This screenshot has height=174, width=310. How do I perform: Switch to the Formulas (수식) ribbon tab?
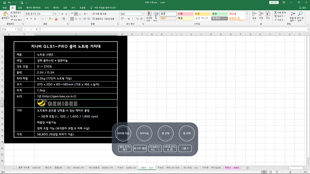coord(47,8)
